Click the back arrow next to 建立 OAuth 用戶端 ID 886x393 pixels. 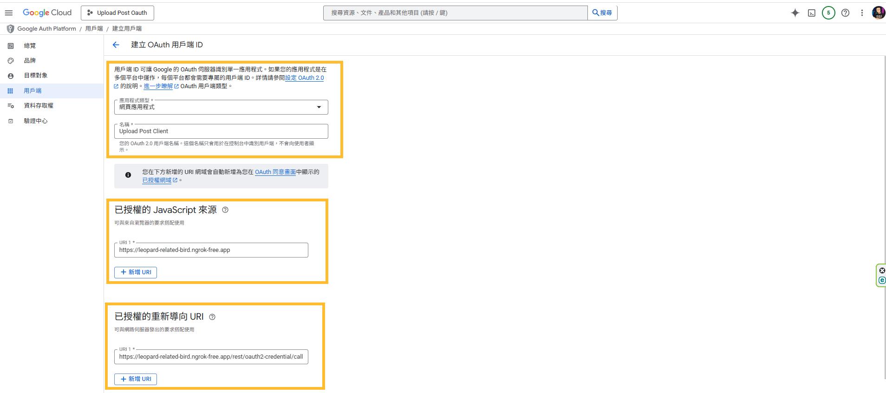point(116,45)
